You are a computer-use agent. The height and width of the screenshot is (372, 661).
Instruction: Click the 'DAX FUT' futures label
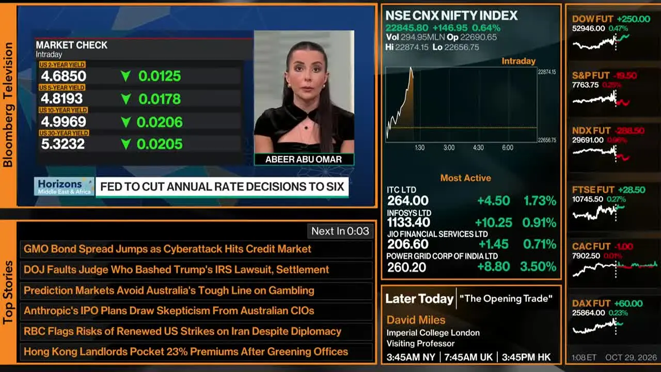[591, 303]
